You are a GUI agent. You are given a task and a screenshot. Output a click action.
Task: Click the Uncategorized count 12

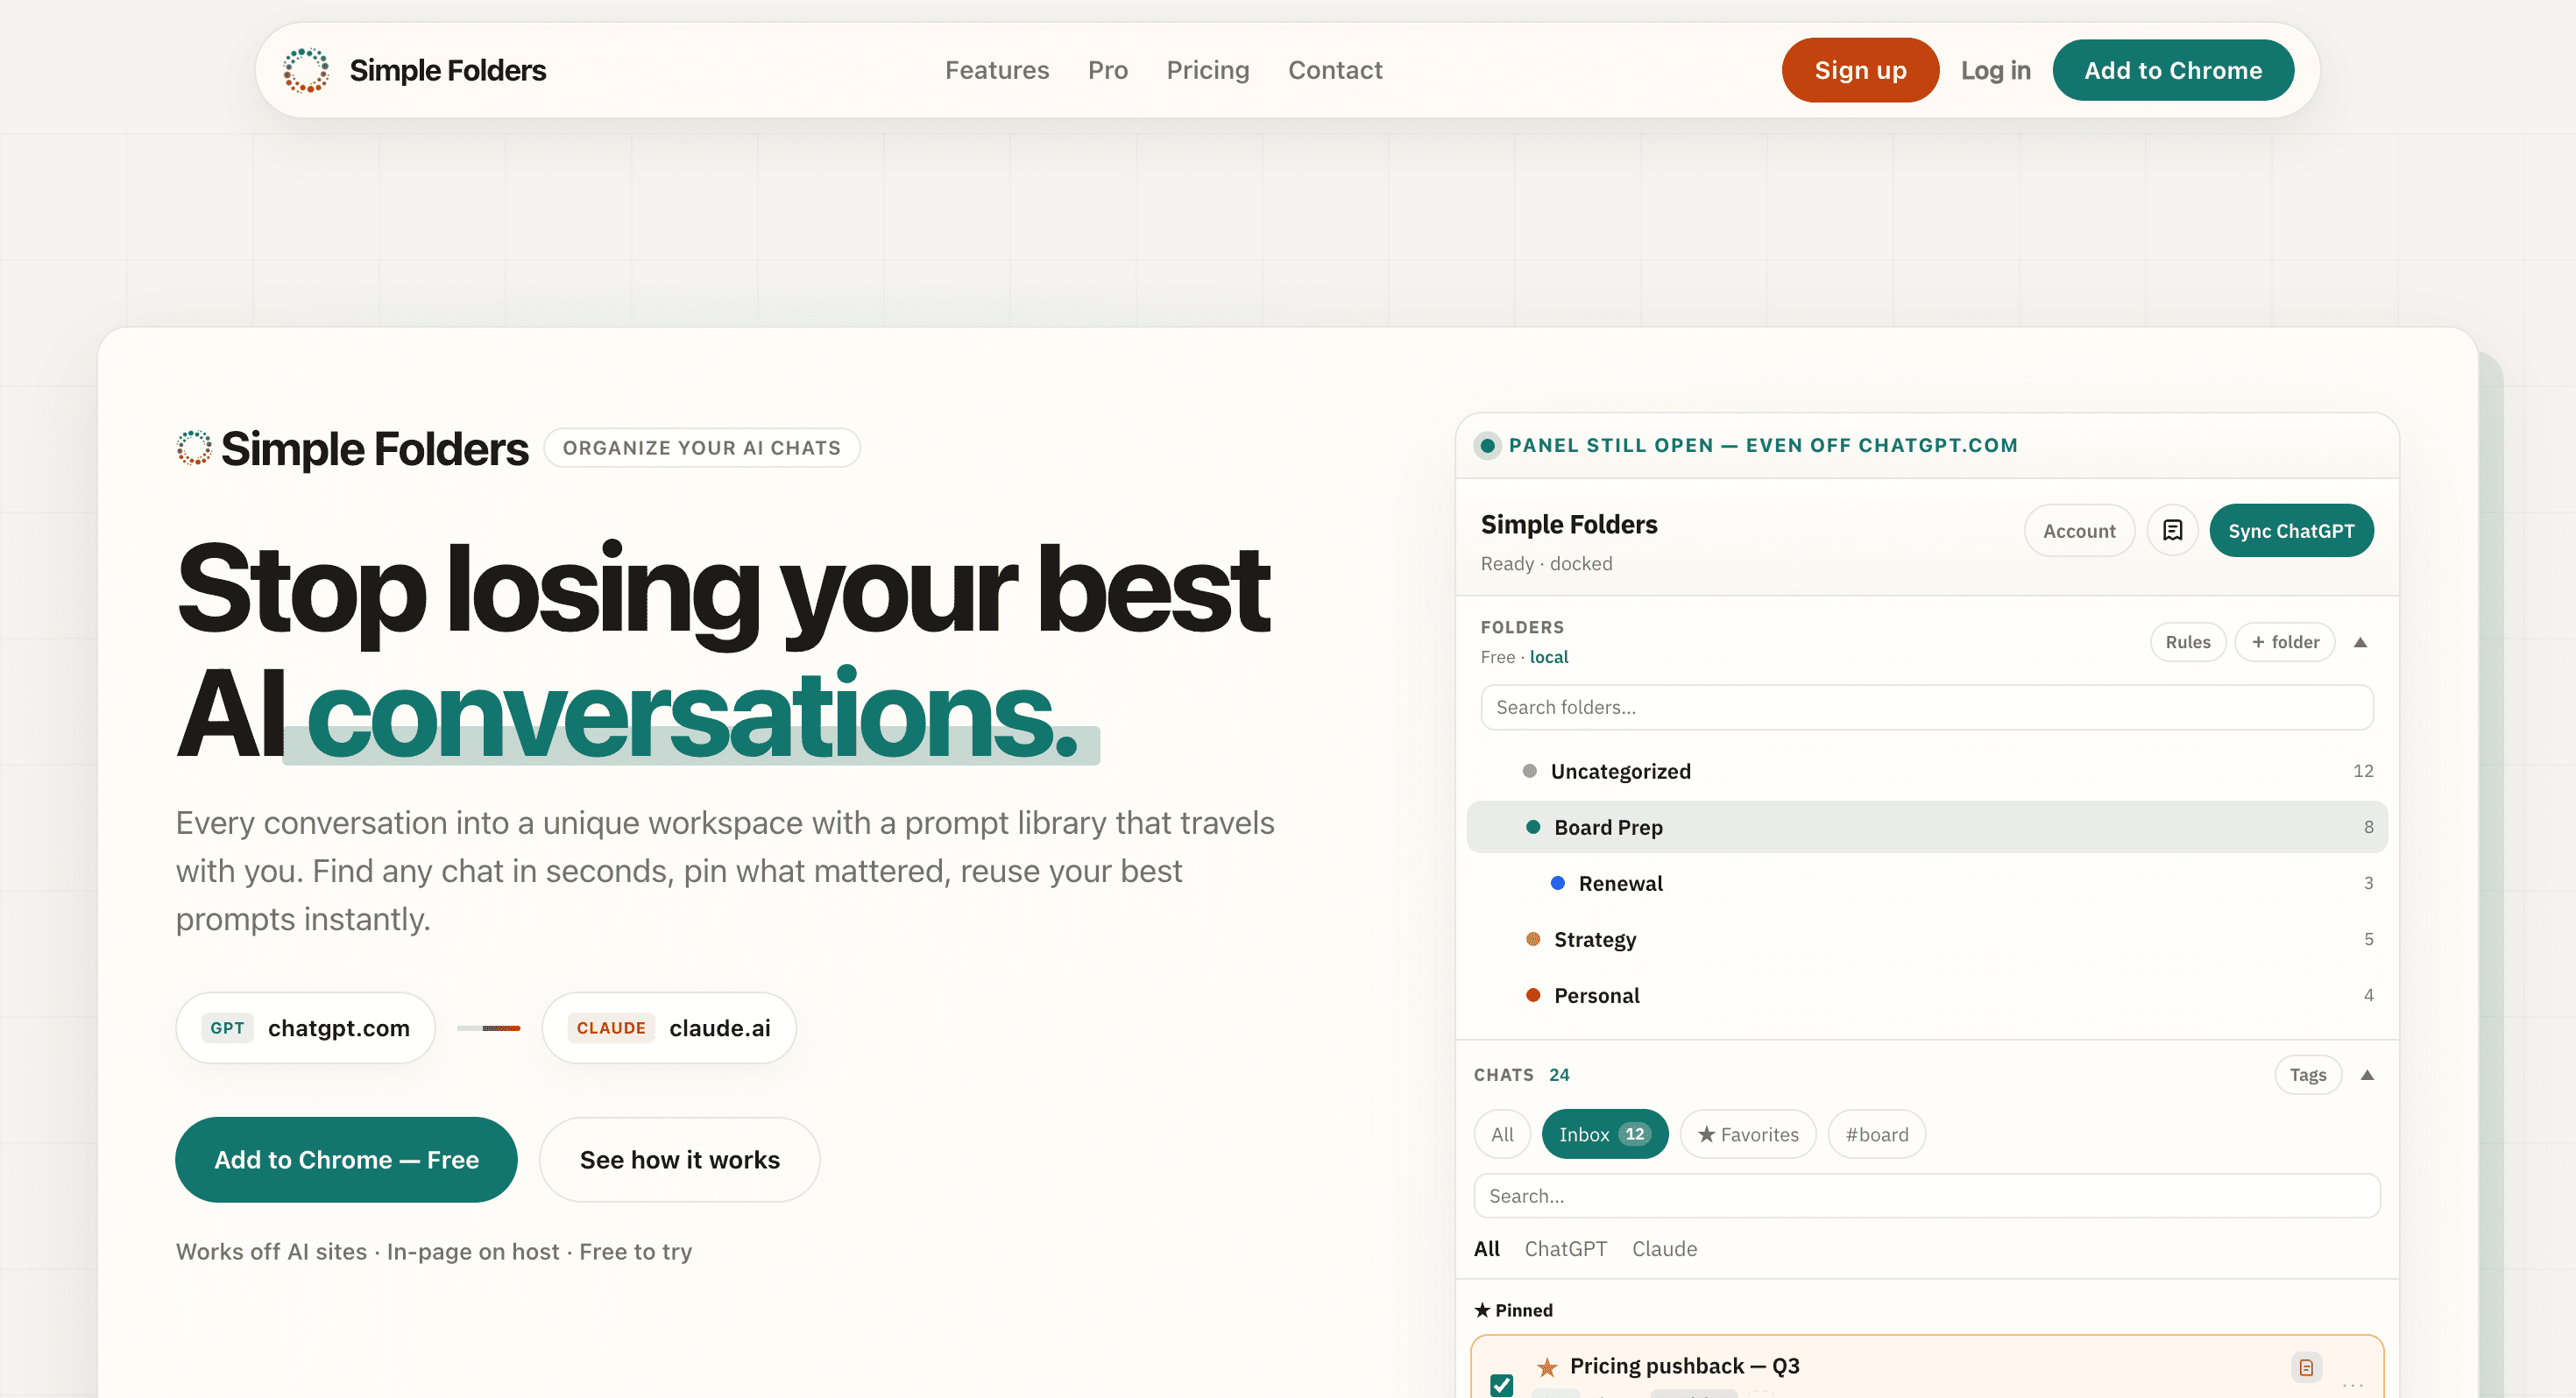click(2363, 771)
